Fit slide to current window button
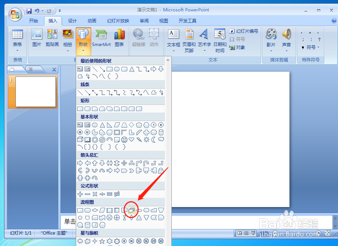The width and height of the screenshot is (338, 246). point(327,233)
